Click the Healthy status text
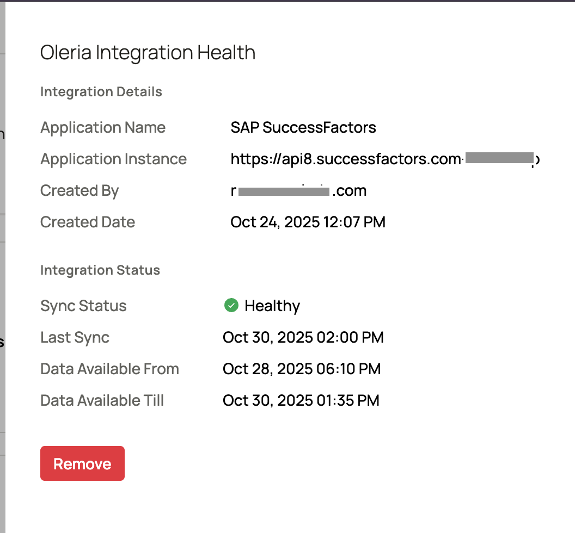Viewport: 575px width, 533px height. pyautogui.click(x=272, y=306)
